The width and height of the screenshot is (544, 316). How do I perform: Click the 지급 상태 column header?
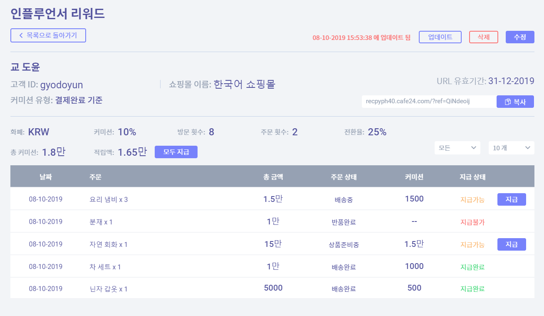[x=472, y=177]
